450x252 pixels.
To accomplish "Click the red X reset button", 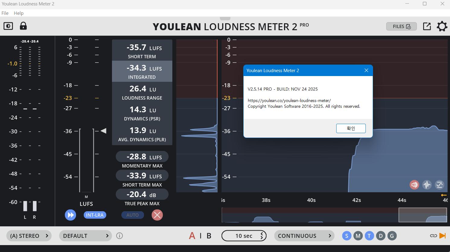I will [x=157, y=215].
